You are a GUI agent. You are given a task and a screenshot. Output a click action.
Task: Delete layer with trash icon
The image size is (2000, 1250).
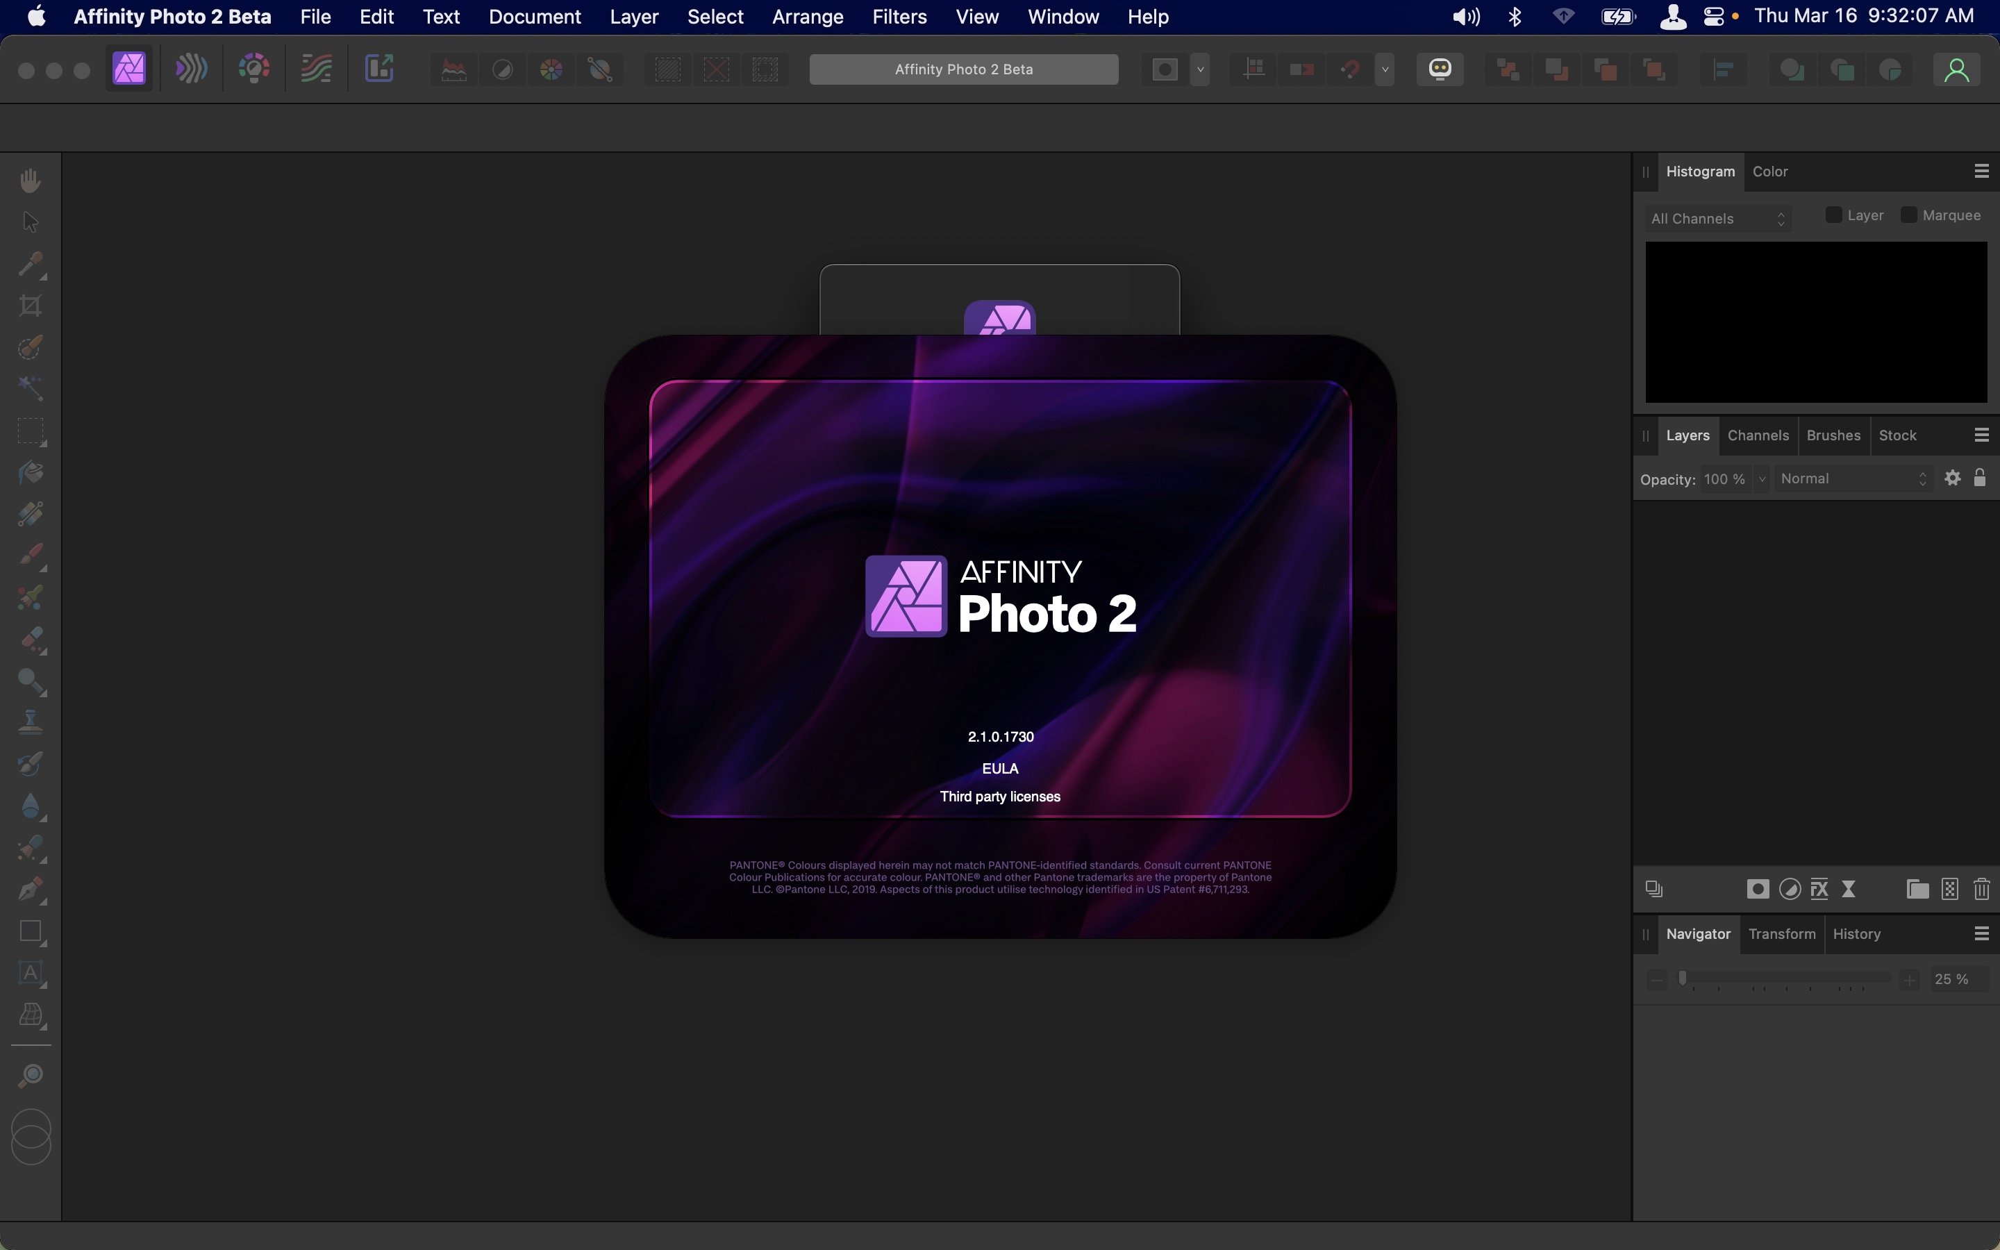click(1981, 889)
